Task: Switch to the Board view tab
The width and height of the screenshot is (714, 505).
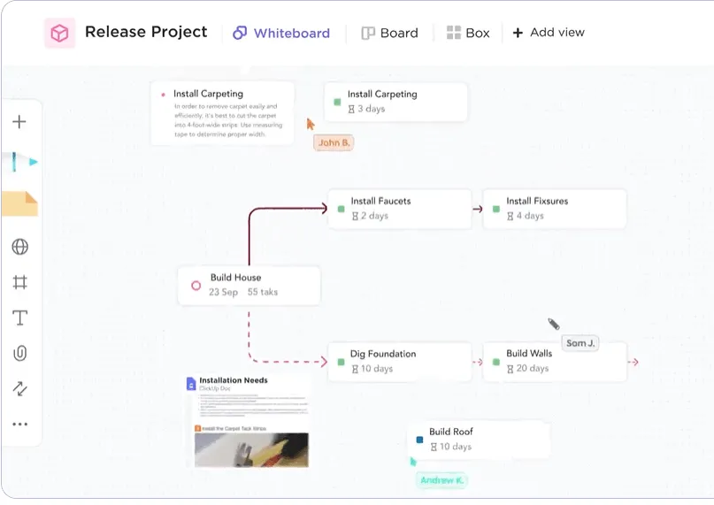Action: point(390,33)
